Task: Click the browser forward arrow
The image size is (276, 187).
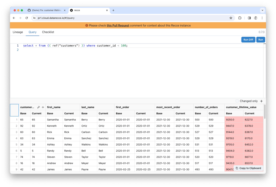Action: (x=20, y=18)
